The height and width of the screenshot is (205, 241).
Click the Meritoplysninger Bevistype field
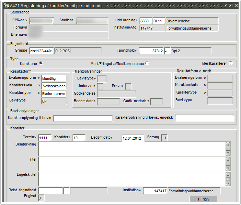tap(102, 79)
